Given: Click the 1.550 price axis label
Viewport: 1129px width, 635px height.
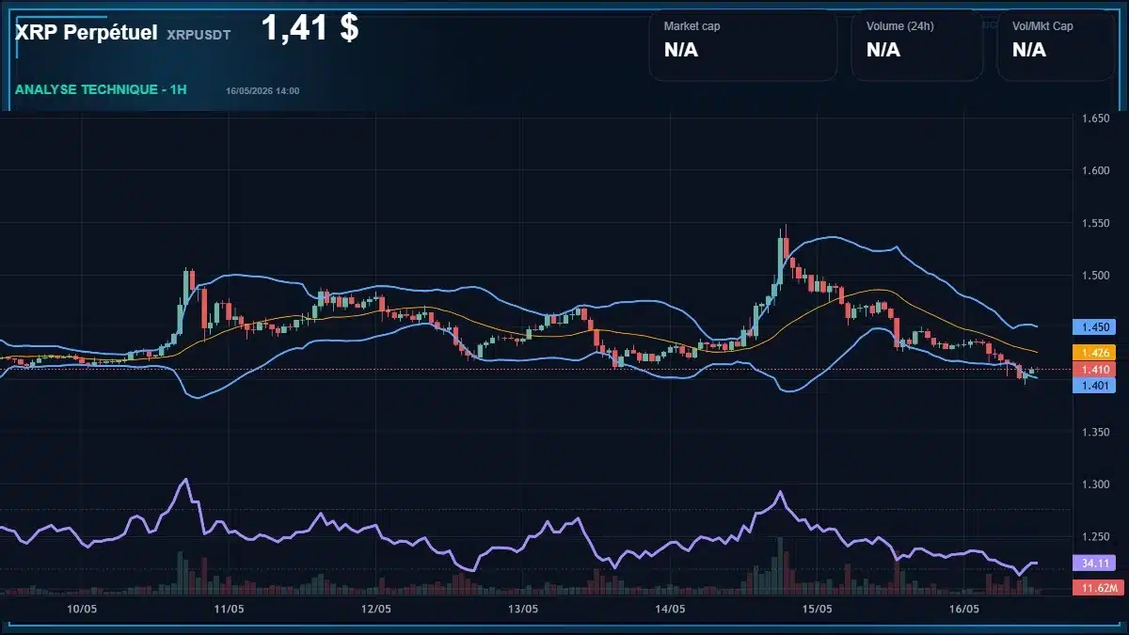Looking at the screenshot, I should coord(1094,223).
